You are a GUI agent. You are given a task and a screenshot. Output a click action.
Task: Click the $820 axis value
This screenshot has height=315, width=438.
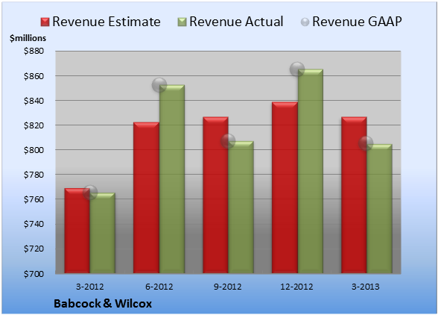click(x=34, y=125)
